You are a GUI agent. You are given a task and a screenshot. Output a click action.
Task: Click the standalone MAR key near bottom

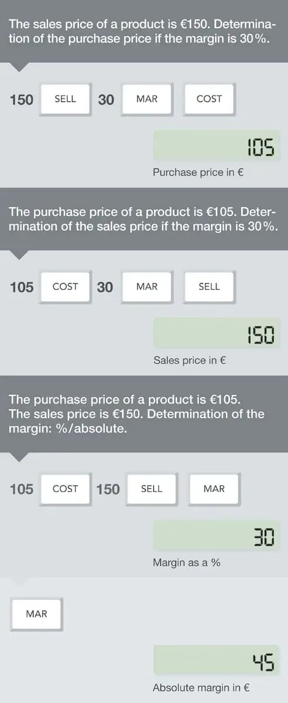[x=36, y=613]
